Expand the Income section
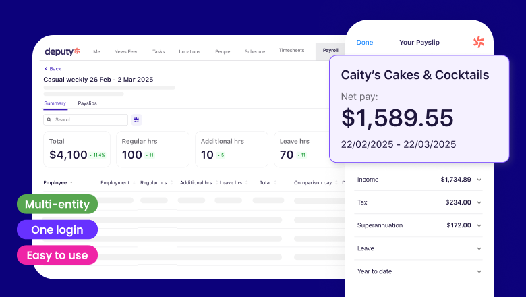The height and width of the screenshot is (297, 526). coord(418,180)
